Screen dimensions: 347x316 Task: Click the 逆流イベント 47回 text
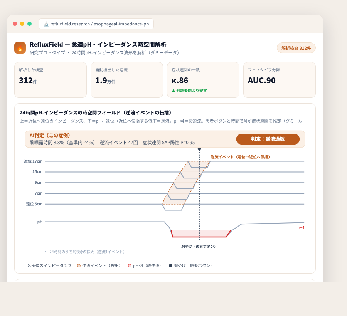click(119, 143)
